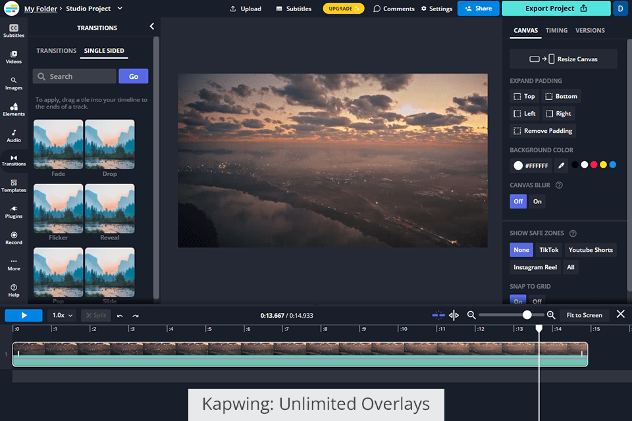The width and height of the screenshot is (632, 421).
Task: Zoom out the timeline with minus magnifier
Action: point(471,315)
